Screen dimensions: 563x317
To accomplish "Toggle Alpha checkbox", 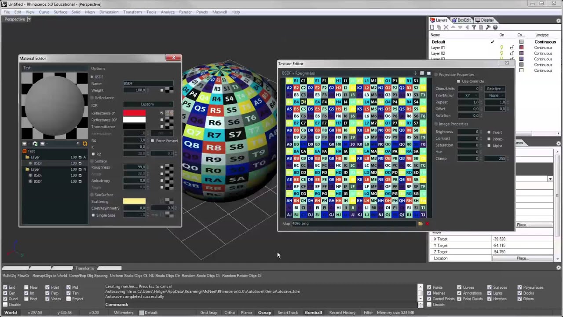I will tap(489, 145).
